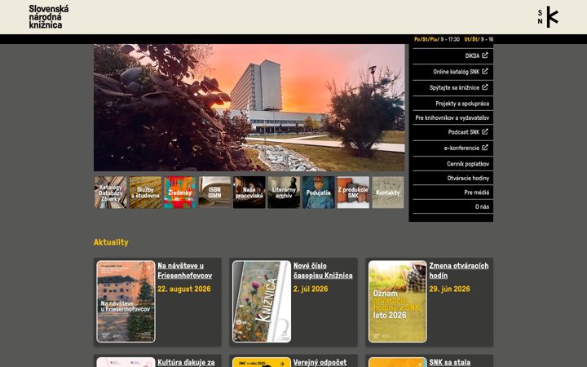Open DIKDA in the side menu

(x=472, y=55)
